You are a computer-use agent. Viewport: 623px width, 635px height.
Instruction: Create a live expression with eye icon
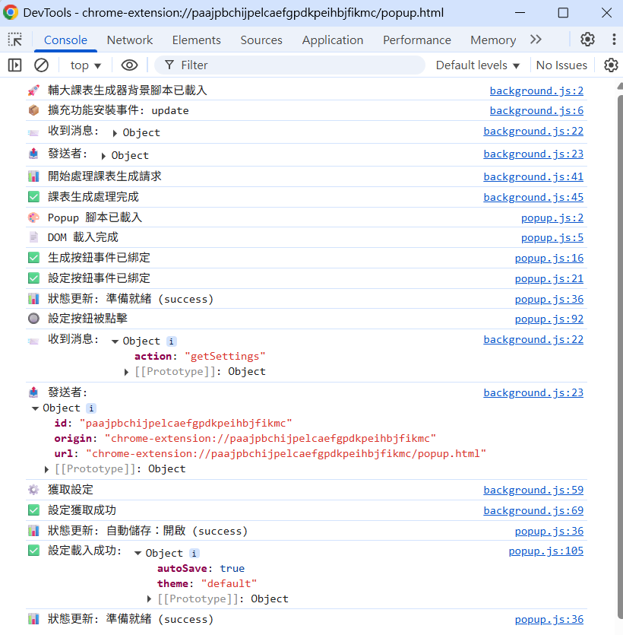click(129, 65)
